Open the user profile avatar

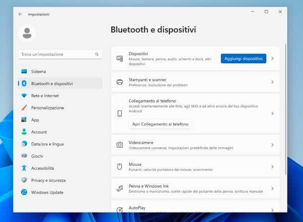click(27, 33)
